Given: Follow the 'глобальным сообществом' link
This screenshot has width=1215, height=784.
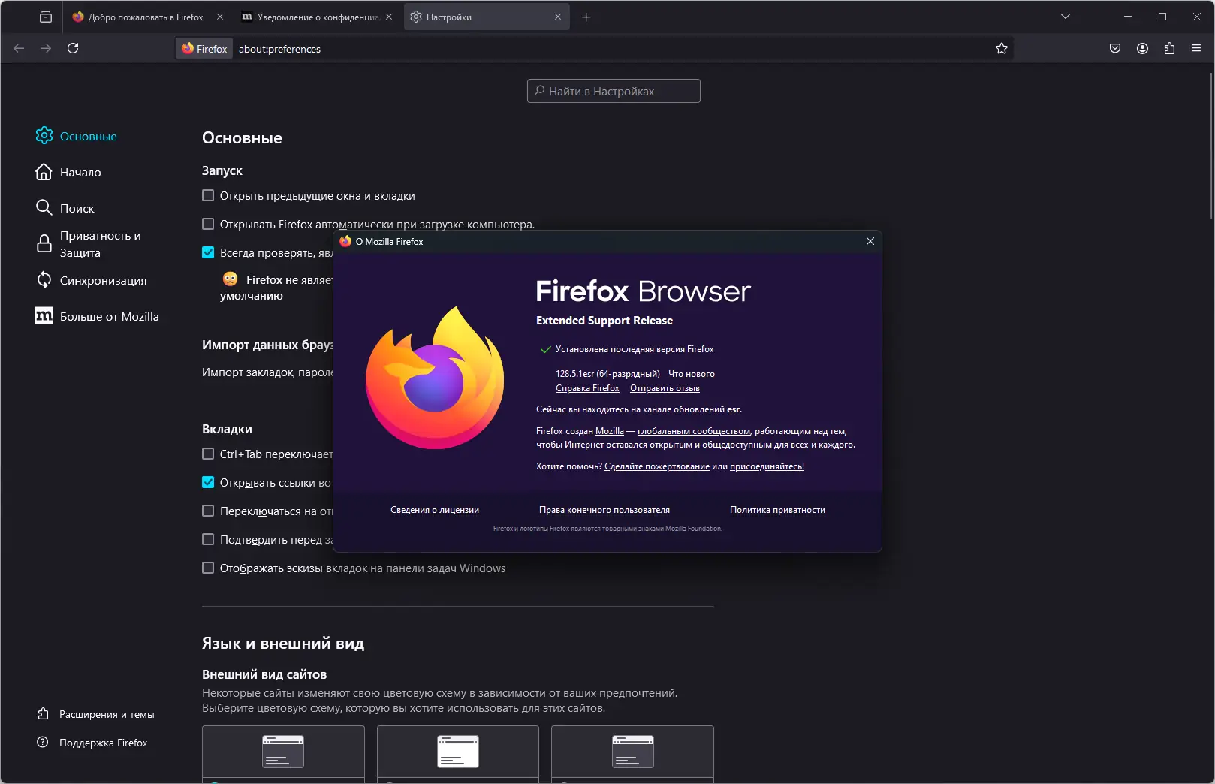Looking at the screenshot, I should coord(694,431).
